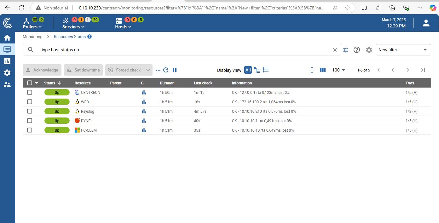The width and height of the screenshot is (439, 223).
Task: Sort table by the Status column header
Action: [50, 83]
